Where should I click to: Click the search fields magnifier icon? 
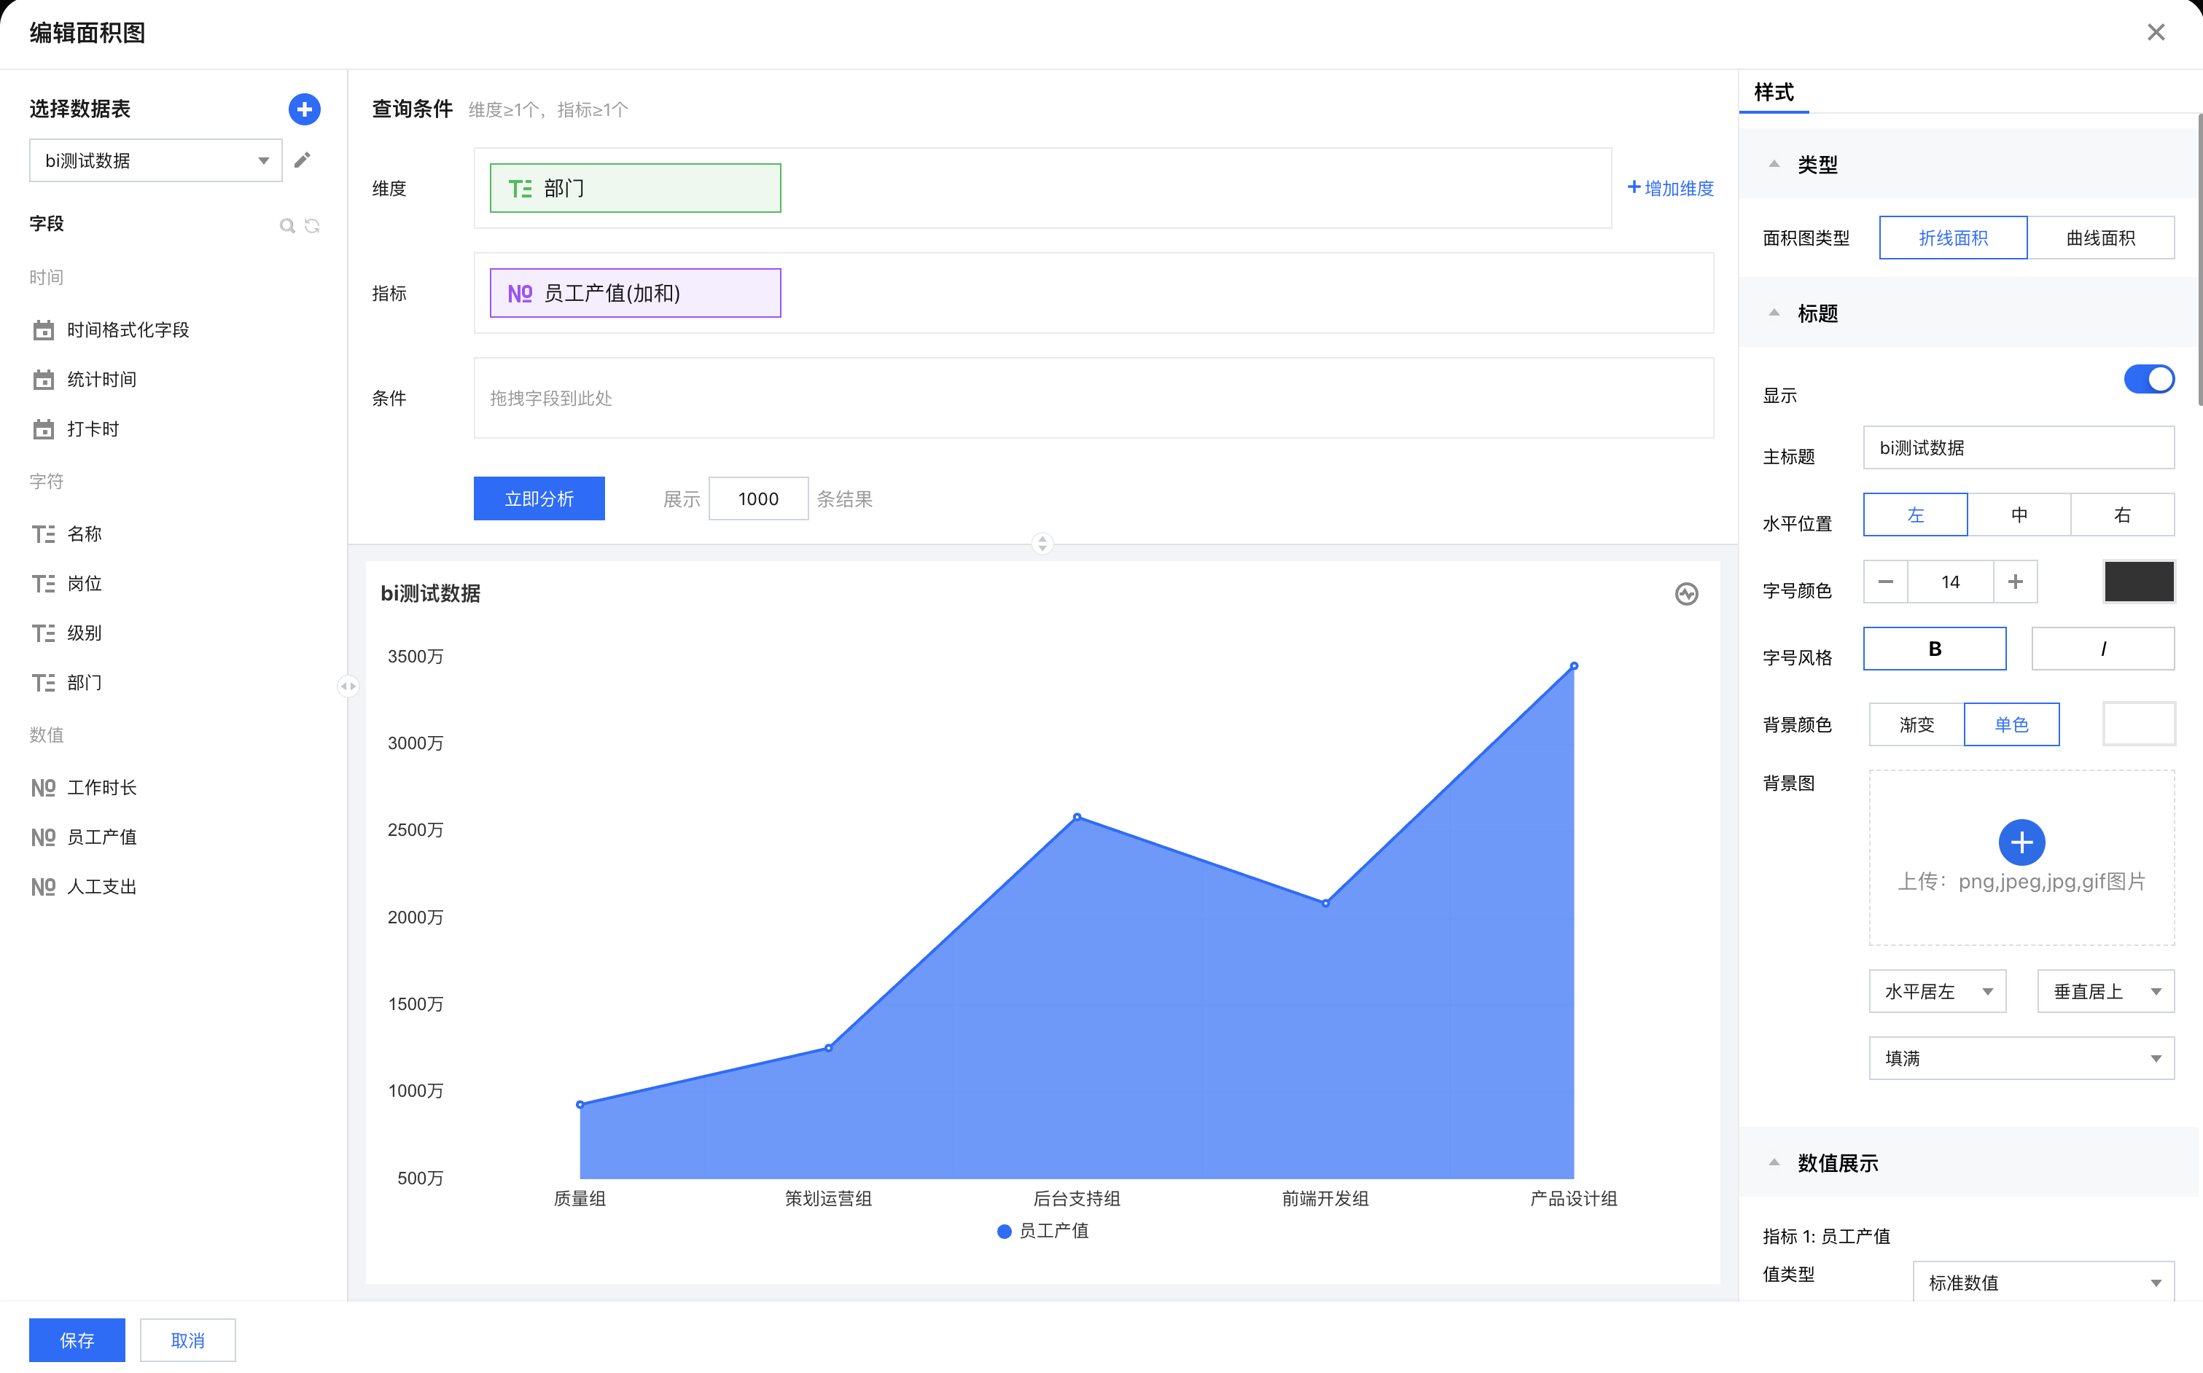(x=287, y=225)
